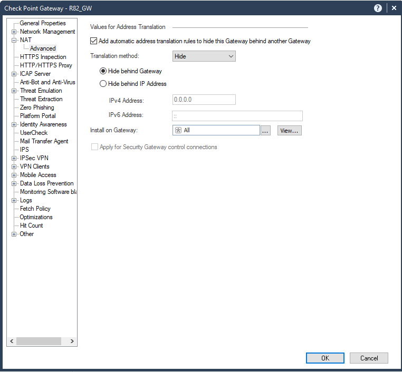Expand the Threat Emulation node
The width and height of the screenshot is (402, 372).
click(14, 91)
